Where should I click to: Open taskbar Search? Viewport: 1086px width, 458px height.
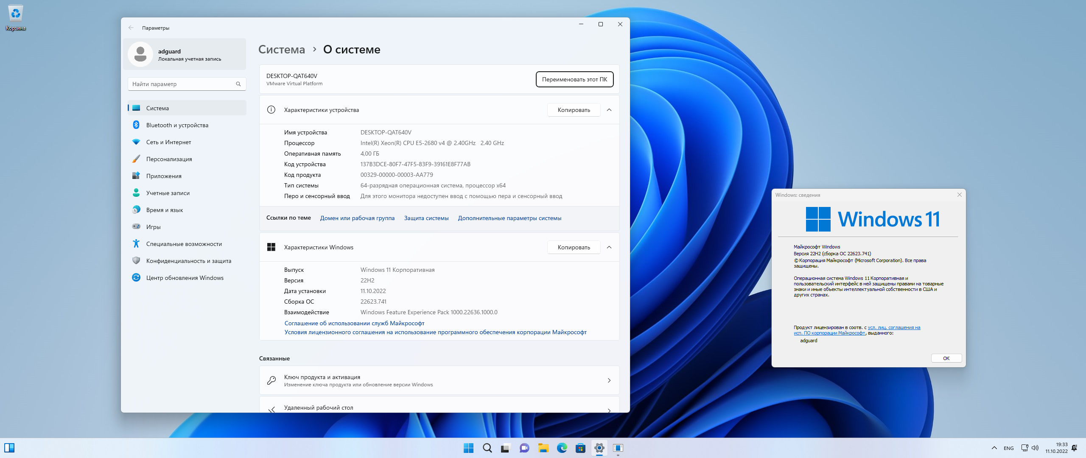click(487, 448)
